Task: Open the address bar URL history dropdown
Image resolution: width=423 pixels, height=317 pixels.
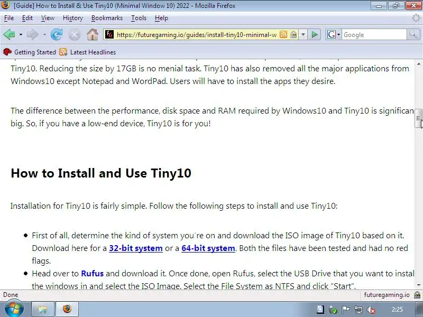Action: click(303, 34)
